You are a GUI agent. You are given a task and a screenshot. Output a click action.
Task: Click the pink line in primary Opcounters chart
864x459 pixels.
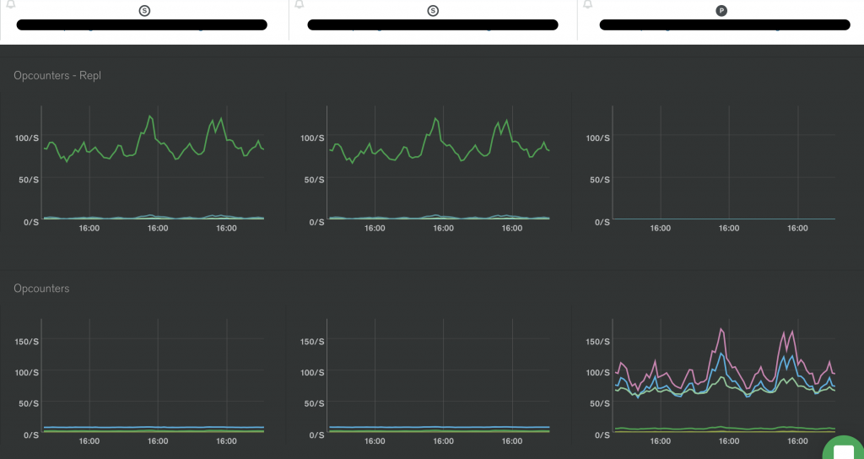(x=721, y=330)
